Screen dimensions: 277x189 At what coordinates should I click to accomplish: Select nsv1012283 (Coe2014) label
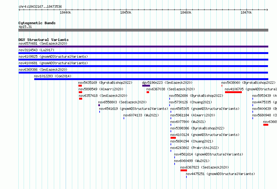[x=53, y=76]
